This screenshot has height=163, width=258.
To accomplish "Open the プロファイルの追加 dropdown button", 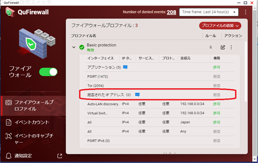I will pos(220,26).
